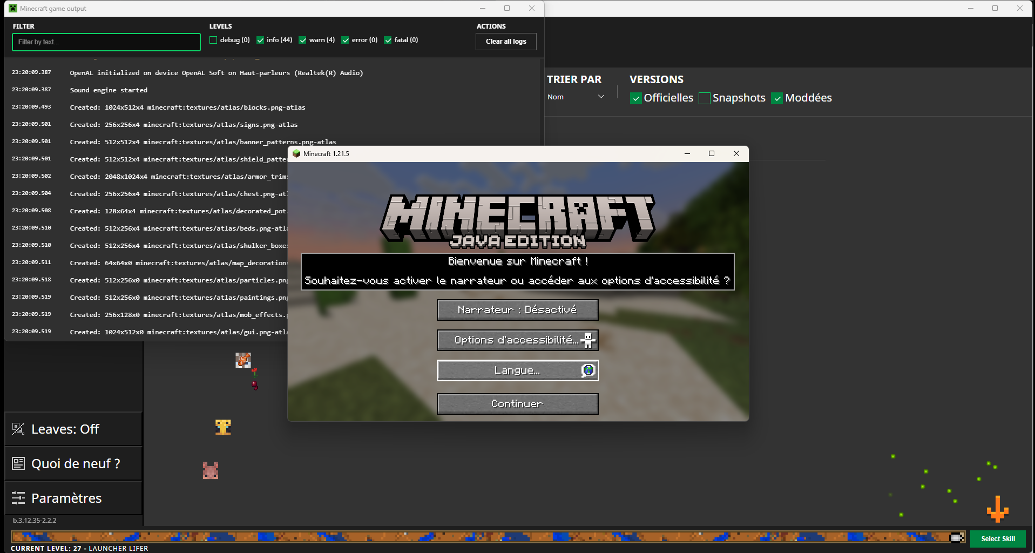Screen dimensions: 1035x553
Task: Select the log entry mentioning banner_patterns.png-atlas
Action: click(x=203, y=142)
